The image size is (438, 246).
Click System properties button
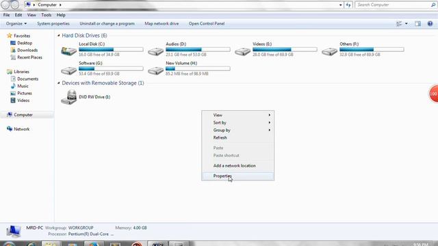53,24
